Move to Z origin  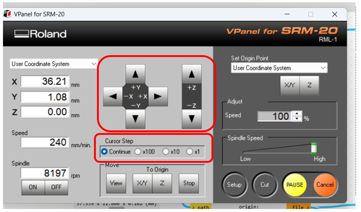[162, 183]
